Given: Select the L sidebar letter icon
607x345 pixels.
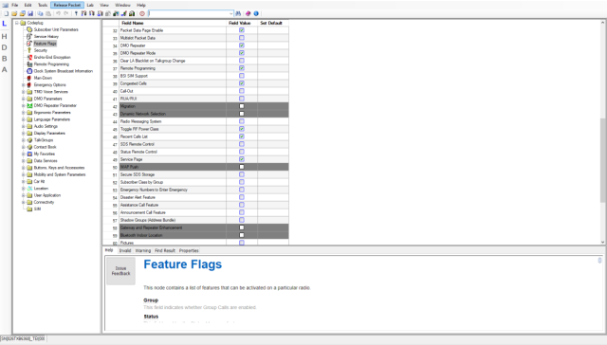Looking at the screenshot, I should [4, 24].
